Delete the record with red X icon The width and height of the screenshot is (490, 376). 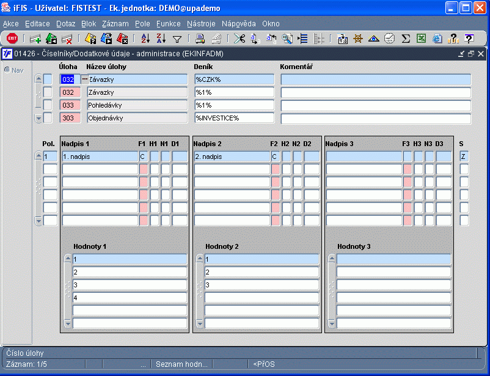tap(67, 39)
